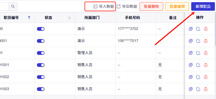The width and height of the screenshot is (216, 99).
Task: Click the blue 新增职员 button
Action: 203,6
